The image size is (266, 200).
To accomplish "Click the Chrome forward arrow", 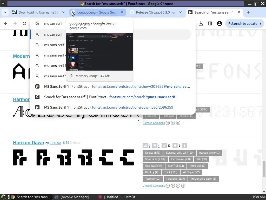I will point(15,23).
